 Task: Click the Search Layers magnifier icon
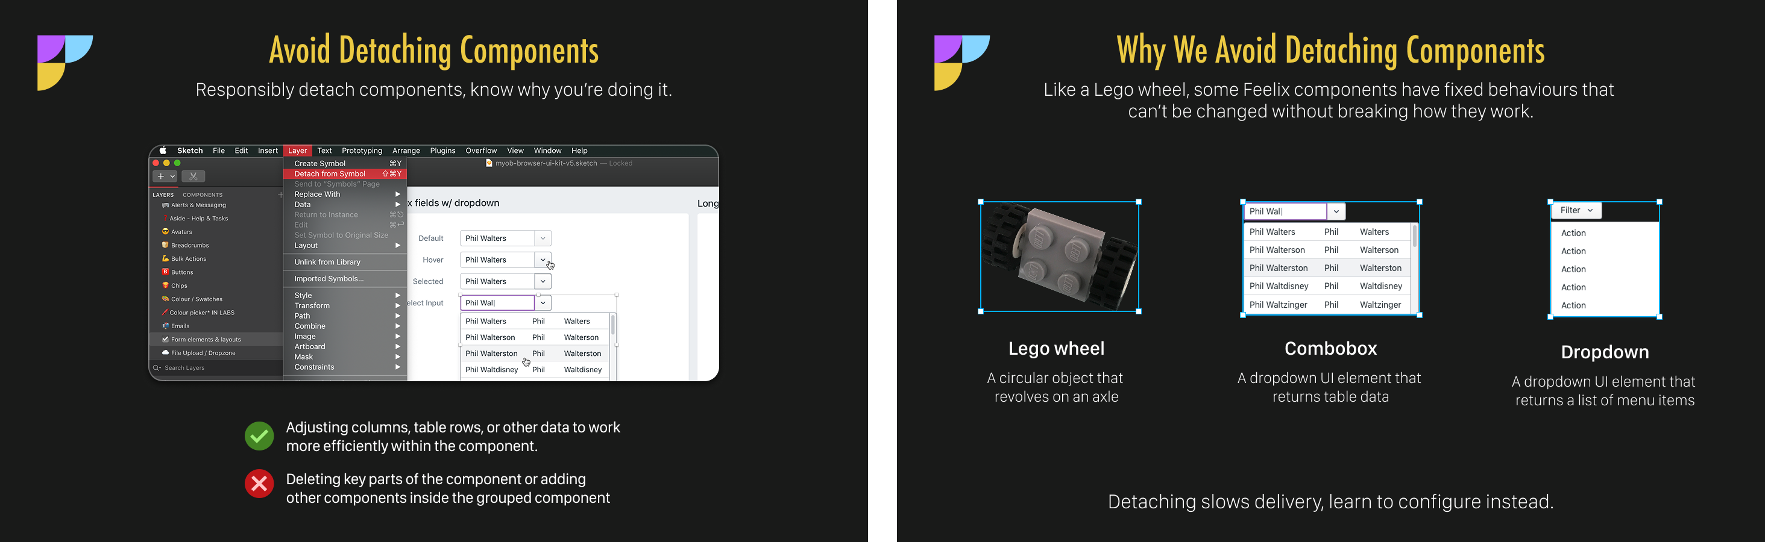click(x=157, y=367)
